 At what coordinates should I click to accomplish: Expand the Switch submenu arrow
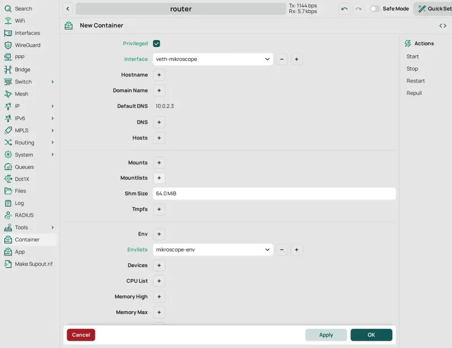(x=53, y=82)
